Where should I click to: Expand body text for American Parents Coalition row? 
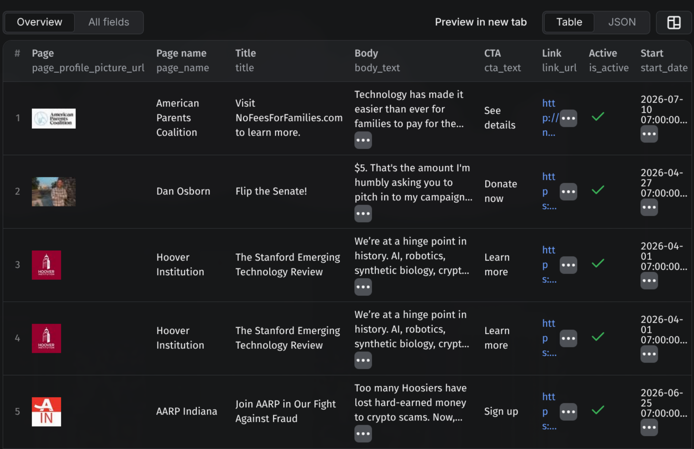[x=363, y=140]
